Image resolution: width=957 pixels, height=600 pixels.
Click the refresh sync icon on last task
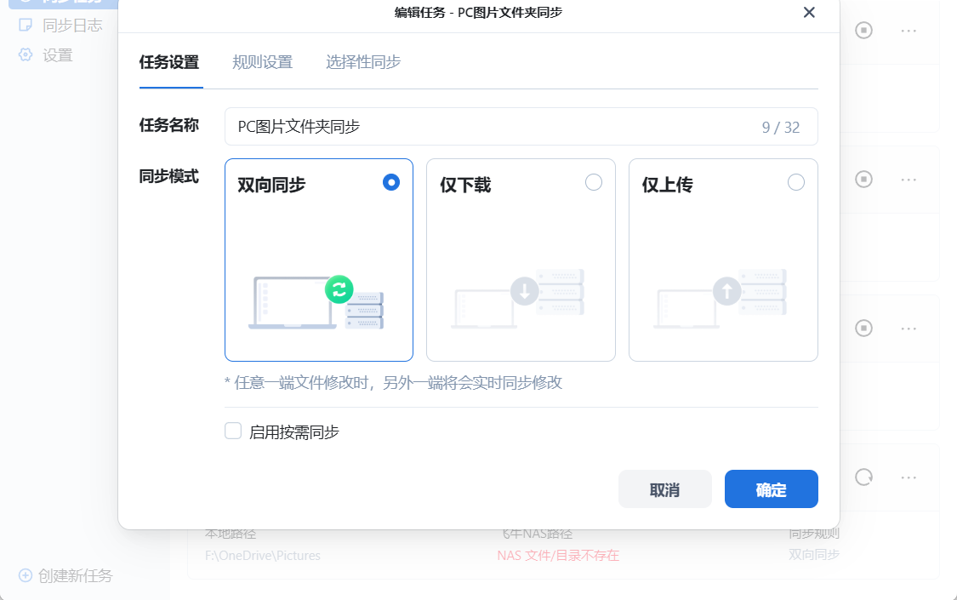[x=863, y=477]
